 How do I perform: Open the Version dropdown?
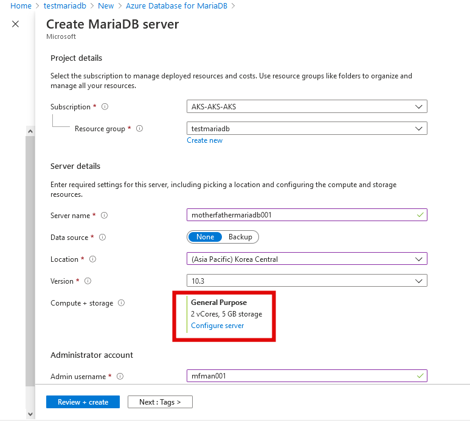306,281
